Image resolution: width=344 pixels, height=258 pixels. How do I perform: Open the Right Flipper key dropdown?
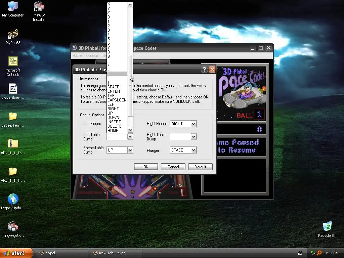pyautogui.click(x=193, y=124)
